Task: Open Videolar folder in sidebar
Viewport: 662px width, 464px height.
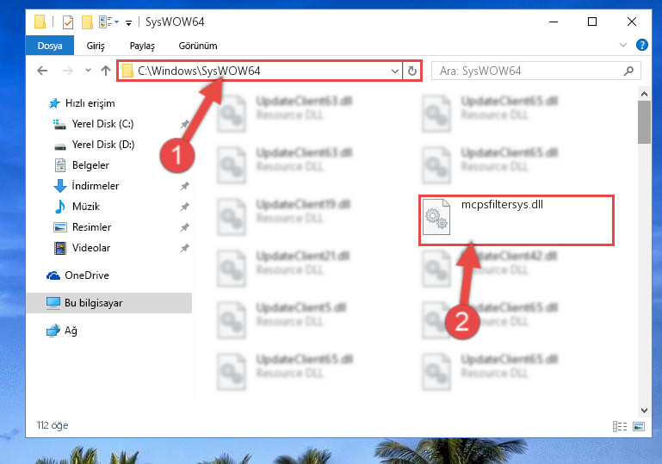Action: [90, 248]
